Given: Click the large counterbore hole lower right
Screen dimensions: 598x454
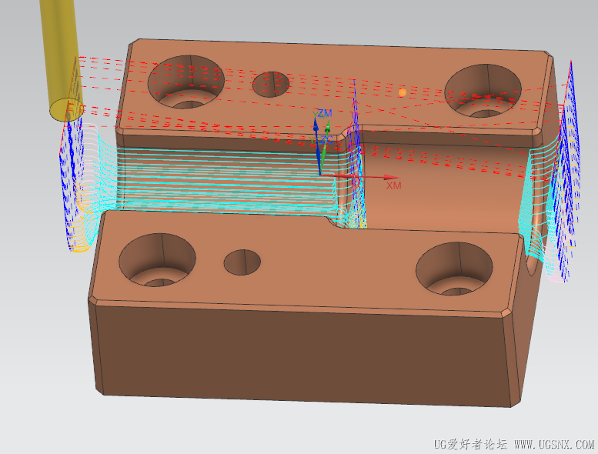Looking at the screenshot, I should coord(455,269).
